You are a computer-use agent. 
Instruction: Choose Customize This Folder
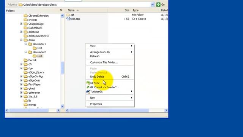click(x=110, y=62)
